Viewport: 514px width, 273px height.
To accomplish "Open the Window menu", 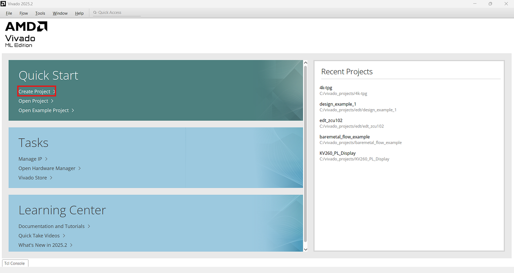I will coord(60,13).
